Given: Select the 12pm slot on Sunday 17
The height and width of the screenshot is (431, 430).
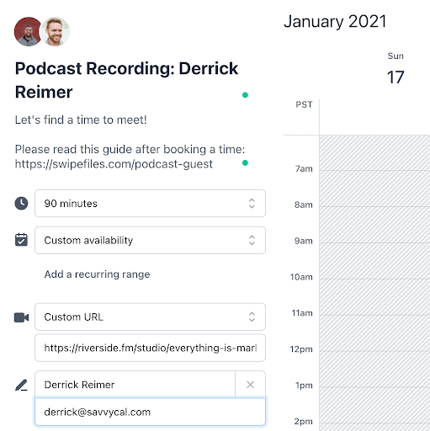Looking at the screenshot, I should tap(374, 370).
